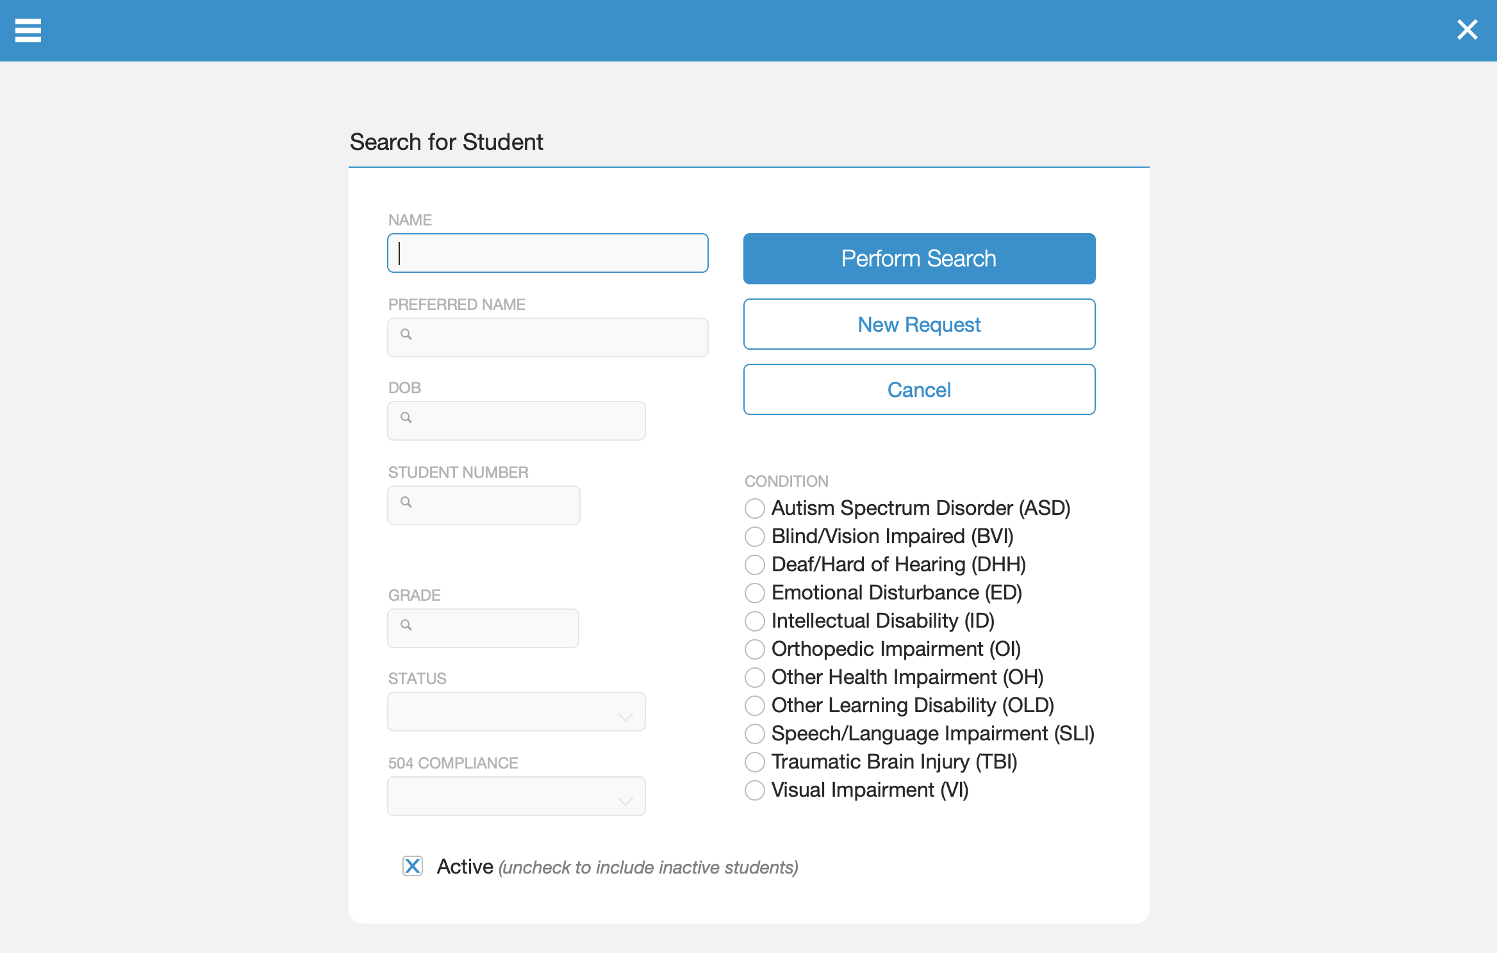
Task: Open the 504 Compliance dropdown
Action: click(517, 796)
